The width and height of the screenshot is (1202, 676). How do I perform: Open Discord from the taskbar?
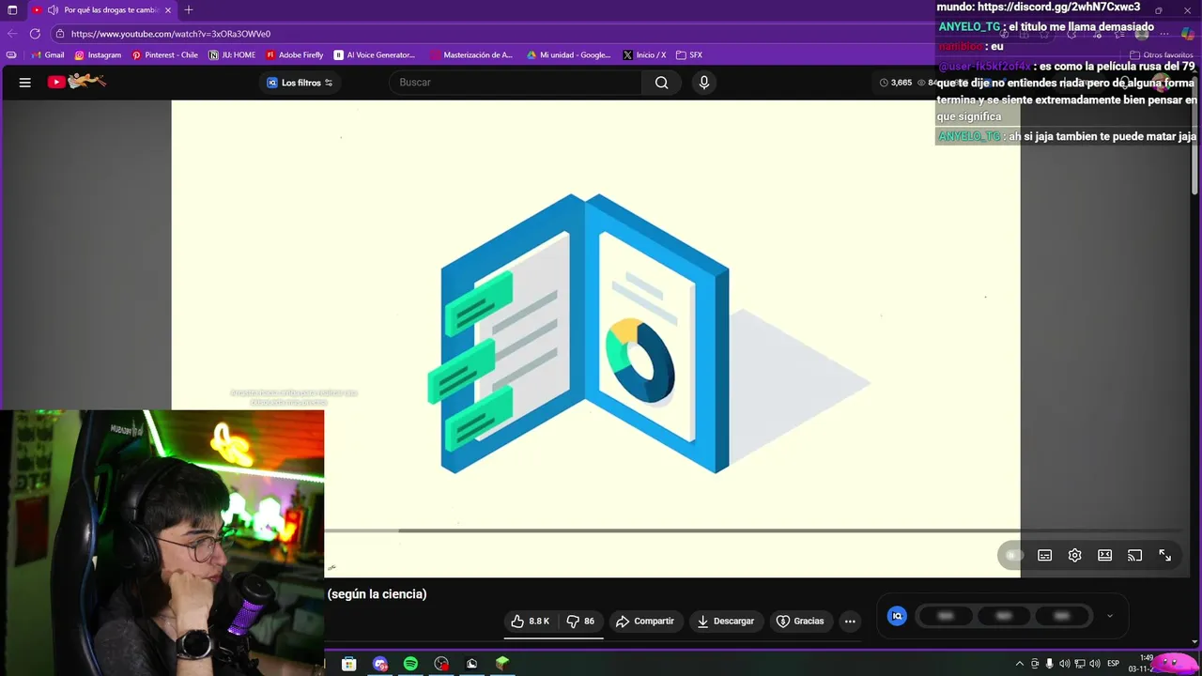pos(380,664)
